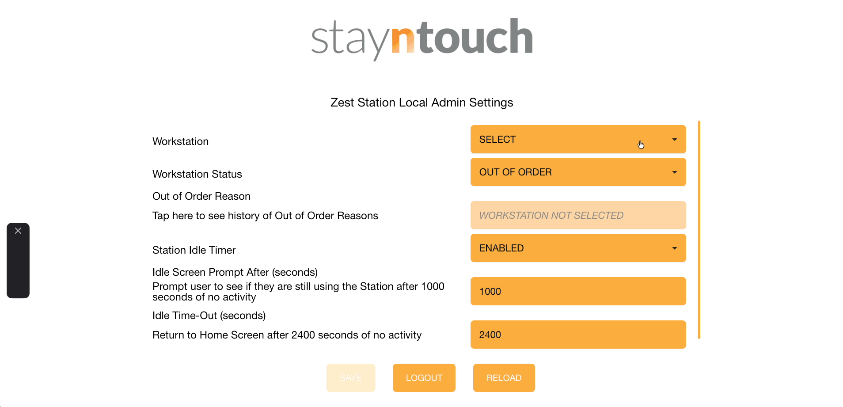Viewport: 843px width, 407px height.
Task: Click the Station Idle Timer label
Action: (194, 250)
